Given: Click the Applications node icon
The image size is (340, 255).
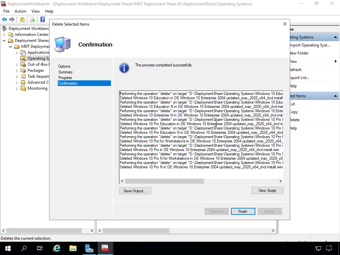Looking at the screenshot, I should [23, 52].
